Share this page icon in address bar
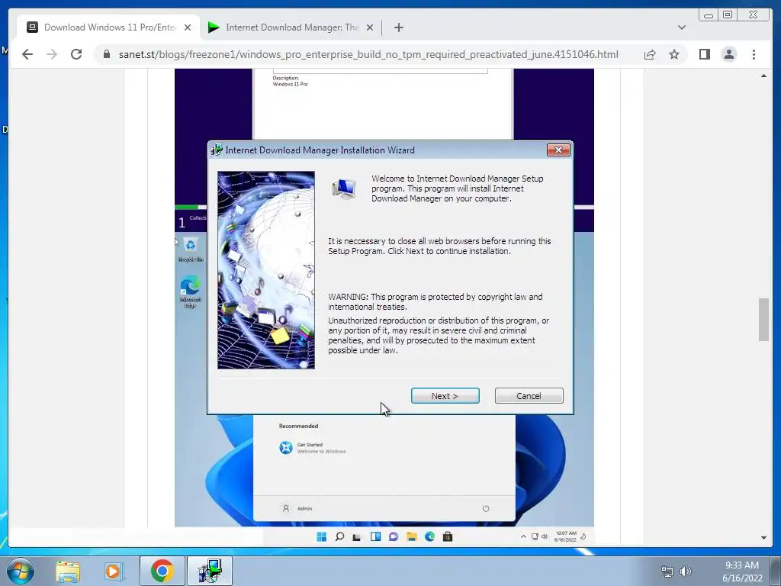Image resolution: width=781 pixels, height=586 pixels. (650, 54)
